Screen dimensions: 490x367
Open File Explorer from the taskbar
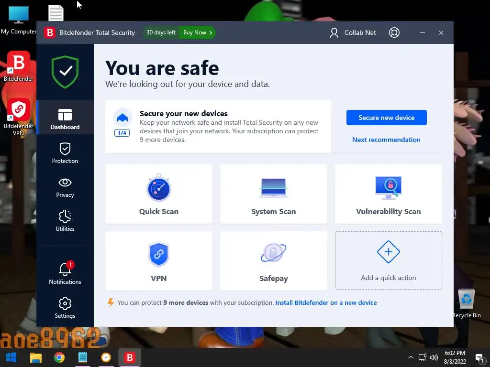pyautogui.click(x=35, y=357)
